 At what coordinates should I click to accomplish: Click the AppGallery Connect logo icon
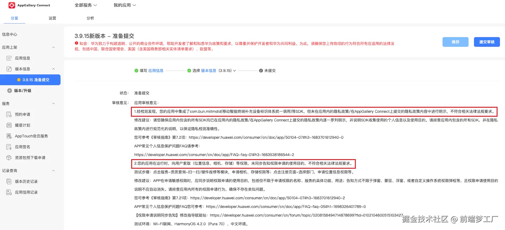[x=12, y=5]
